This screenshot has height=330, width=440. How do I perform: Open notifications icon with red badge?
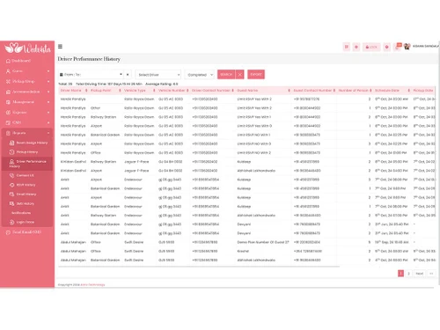click(x=397, y=47)
